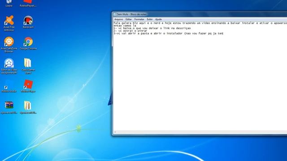This screenshot has height=161, width=287.
Task: Open the Lixeira recycle bin icon
Action: [9, 3]
